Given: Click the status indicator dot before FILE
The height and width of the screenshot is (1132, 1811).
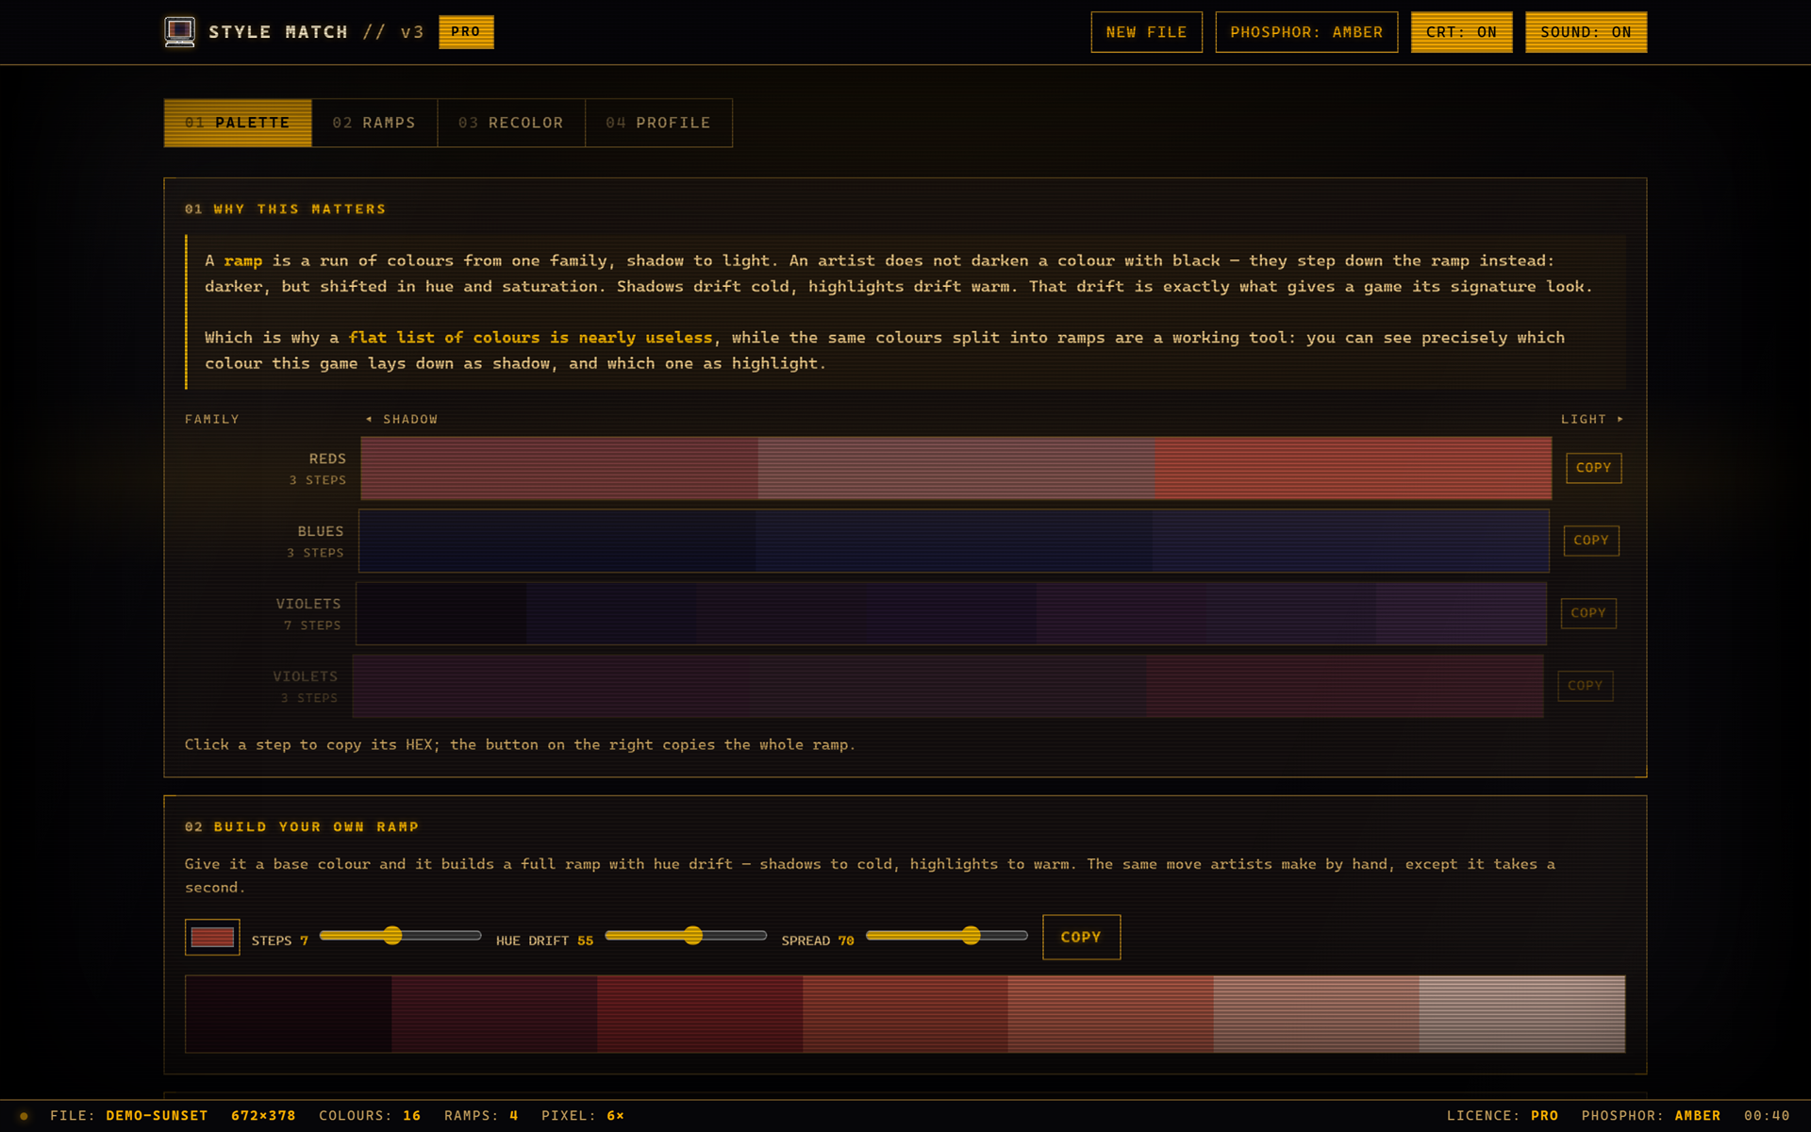Looking at the screenshot, I should tap(25, 1116).
